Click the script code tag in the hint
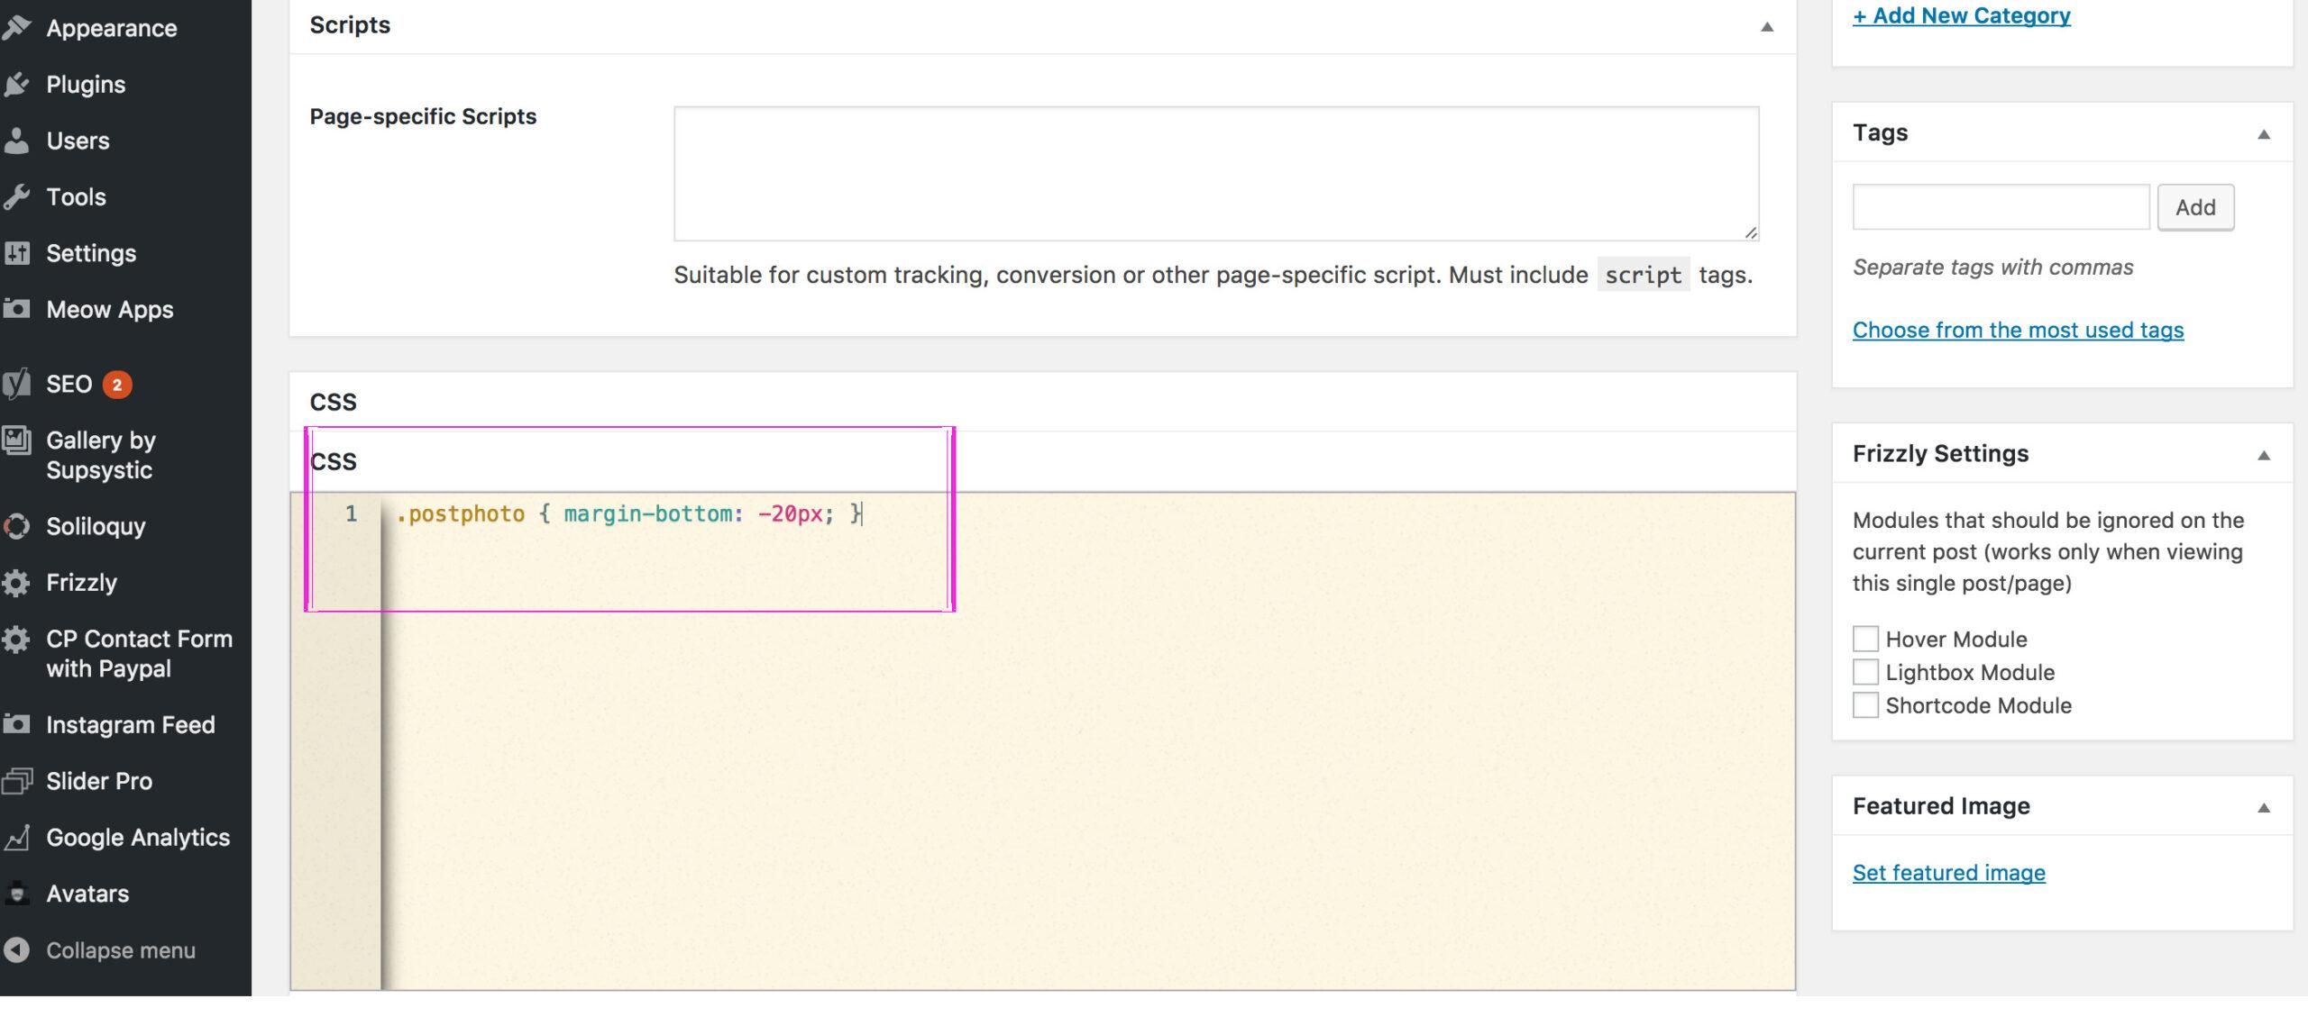 (1644, 275)
